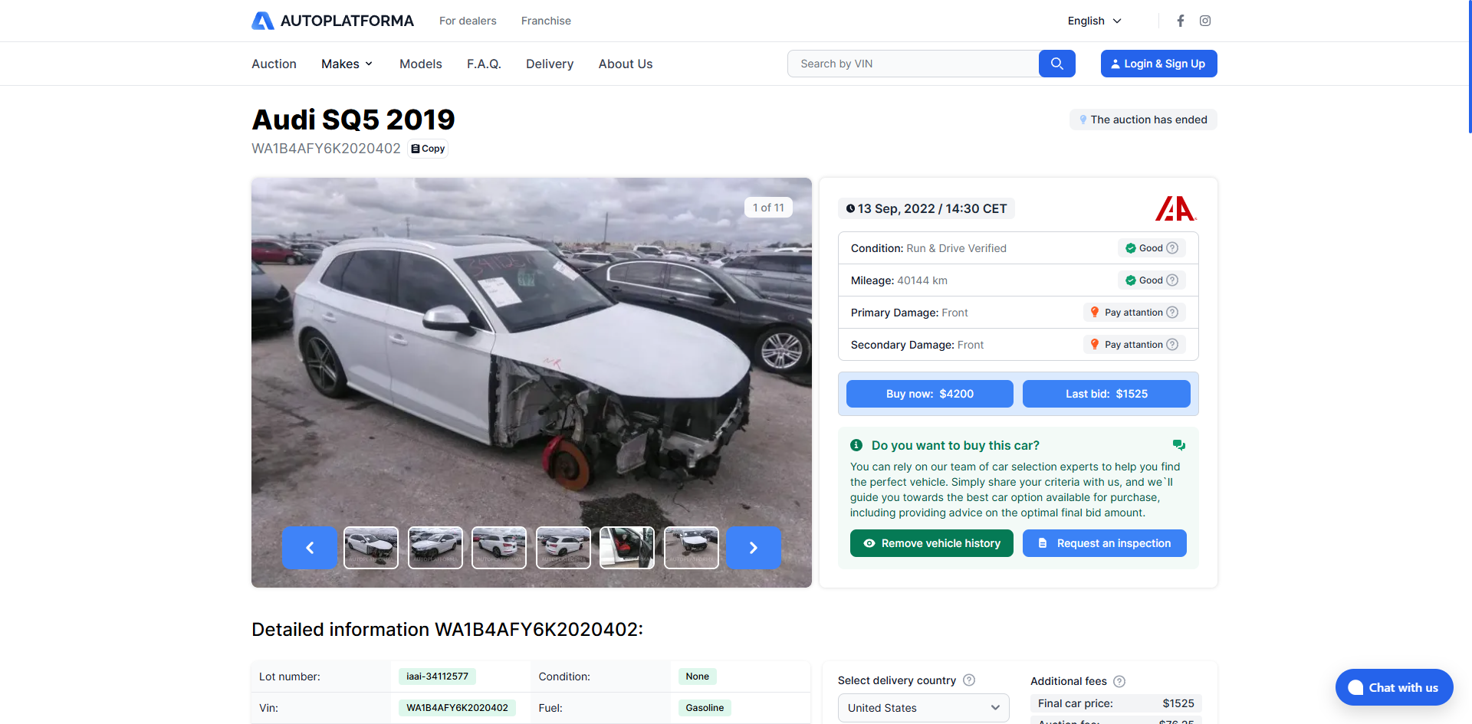Open the Franchise link
This screenshot has height=724, width=1472.
tap(546, 21)
